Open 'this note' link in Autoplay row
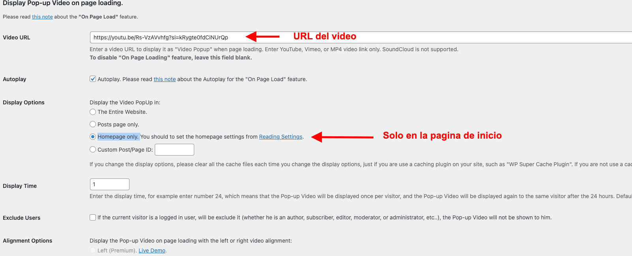Viewport: 632px width, 256px height. 165,79
